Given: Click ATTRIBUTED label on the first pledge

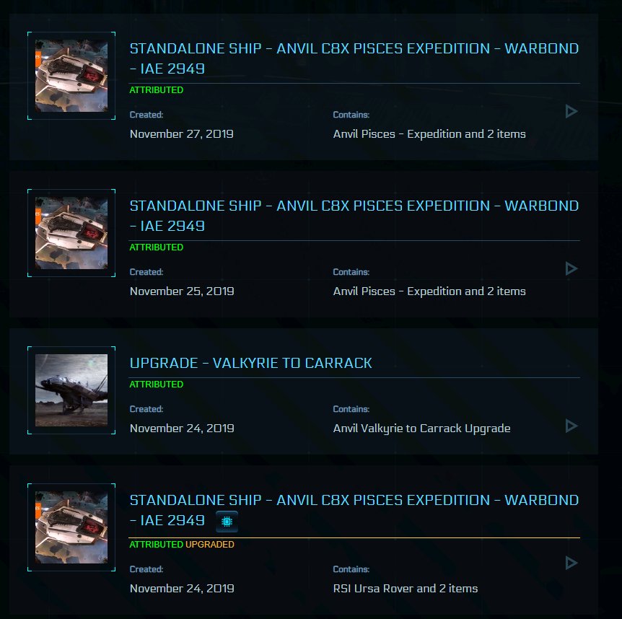Looking at the screenshot, I should point(157,90).
